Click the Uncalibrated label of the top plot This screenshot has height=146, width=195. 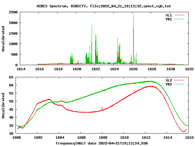[3, 39]
